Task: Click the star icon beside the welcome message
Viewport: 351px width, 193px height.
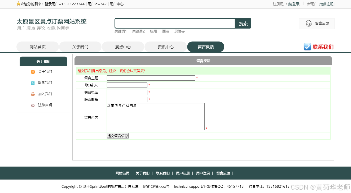Action: coord(19,4)
